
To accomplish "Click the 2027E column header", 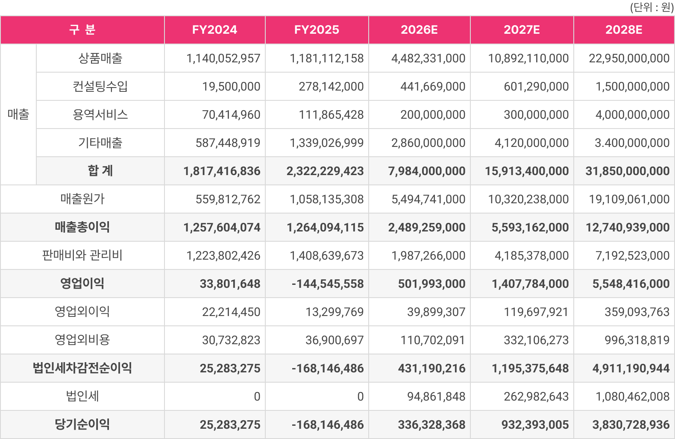I will coord(522,30).
